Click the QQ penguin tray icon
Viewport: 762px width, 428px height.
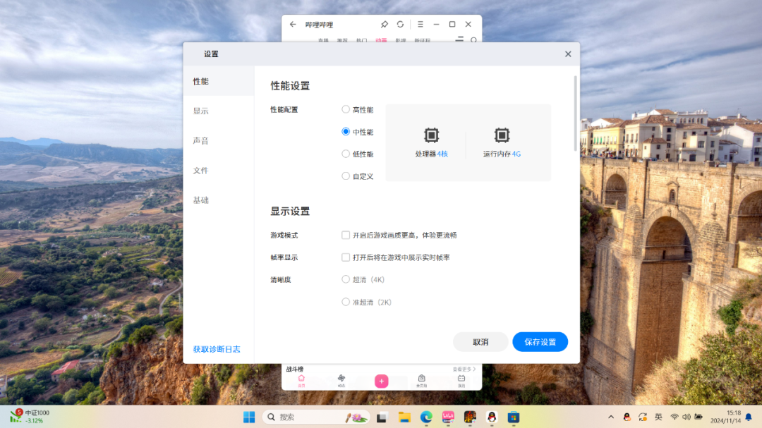pos(627,417)
